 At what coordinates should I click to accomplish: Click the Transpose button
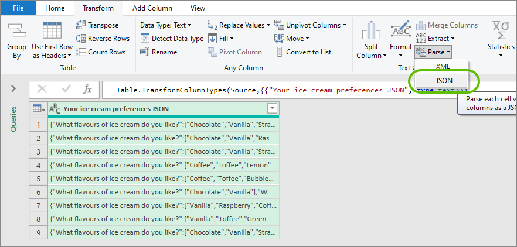coord(97,25)
